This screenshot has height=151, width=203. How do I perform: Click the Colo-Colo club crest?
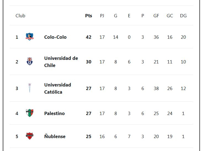coord(30,37)
